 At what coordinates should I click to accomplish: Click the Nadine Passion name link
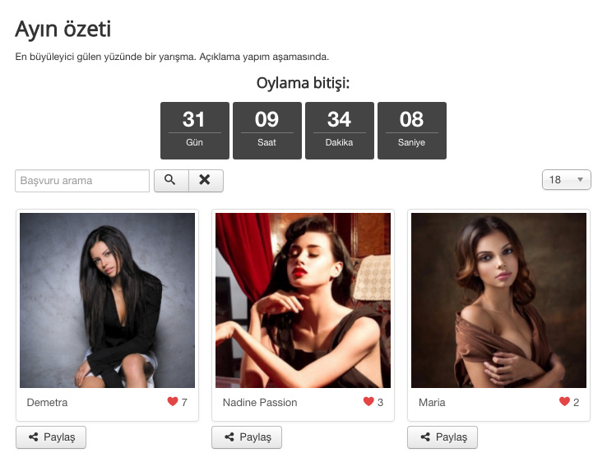coord(260,403)
